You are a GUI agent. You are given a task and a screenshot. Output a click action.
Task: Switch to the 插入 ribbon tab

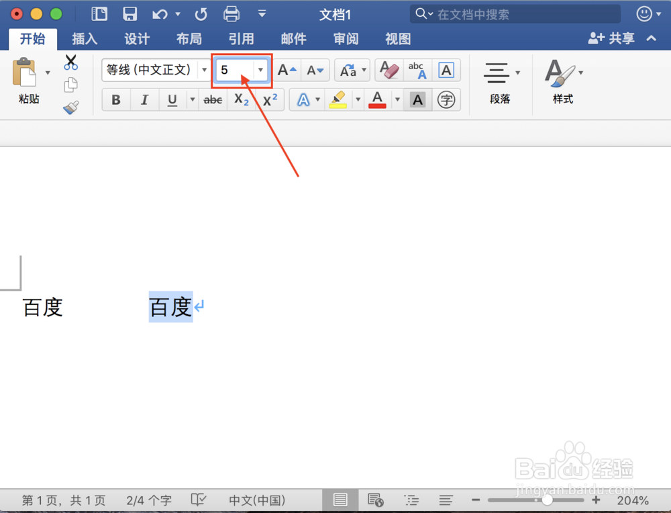click(x=85, y=39)
